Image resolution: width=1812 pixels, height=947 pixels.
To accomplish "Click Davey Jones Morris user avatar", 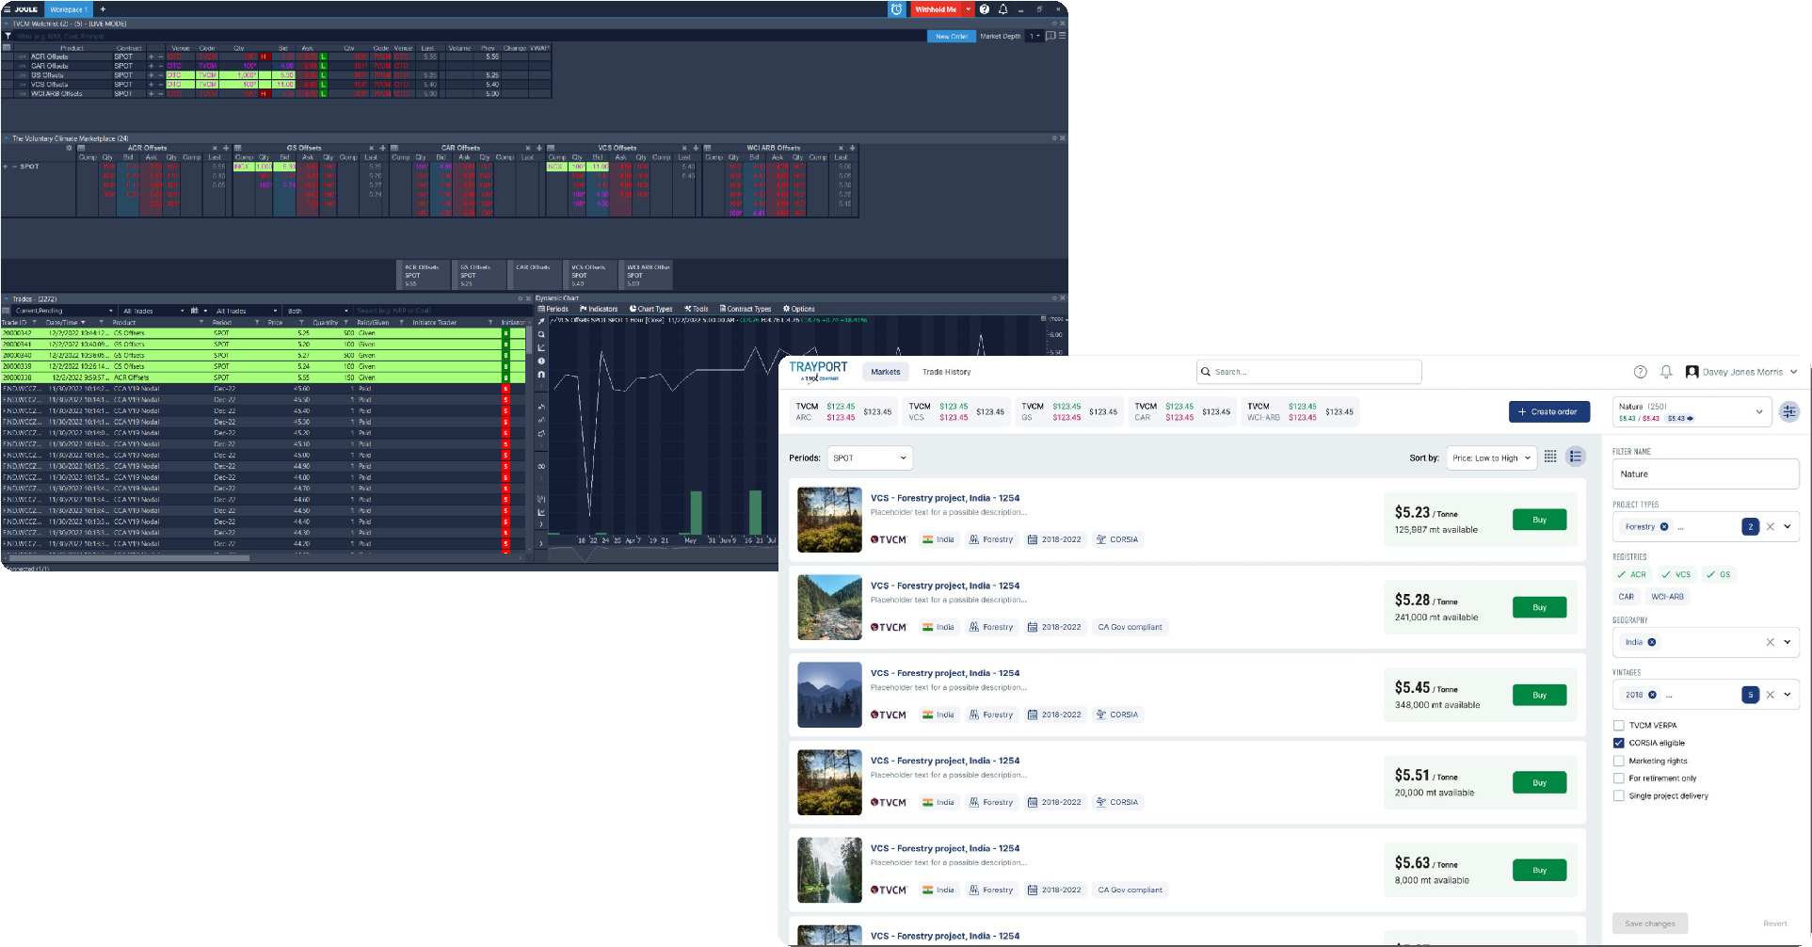I will 1692,372.
